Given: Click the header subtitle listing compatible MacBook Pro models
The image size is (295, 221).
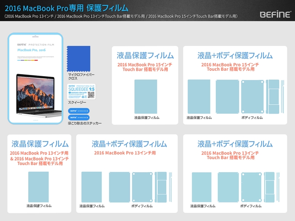Looking at the screenshot, I should tap(121, 16).
